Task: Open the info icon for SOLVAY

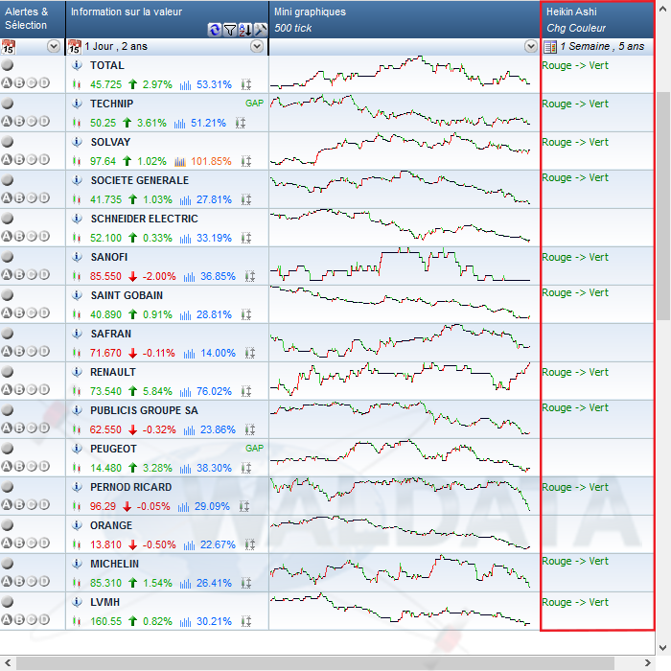Action: coord(77,142)
